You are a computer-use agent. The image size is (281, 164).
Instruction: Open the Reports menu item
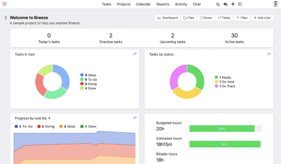click(x=163, y=4)
